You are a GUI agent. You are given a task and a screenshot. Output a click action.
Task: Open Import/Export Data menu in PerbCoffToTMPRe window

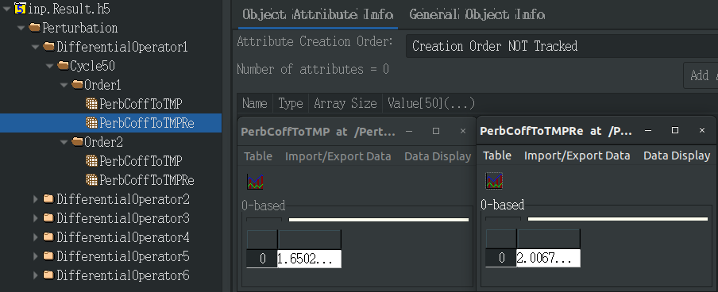pyautogui.click(x=577, y=156)
